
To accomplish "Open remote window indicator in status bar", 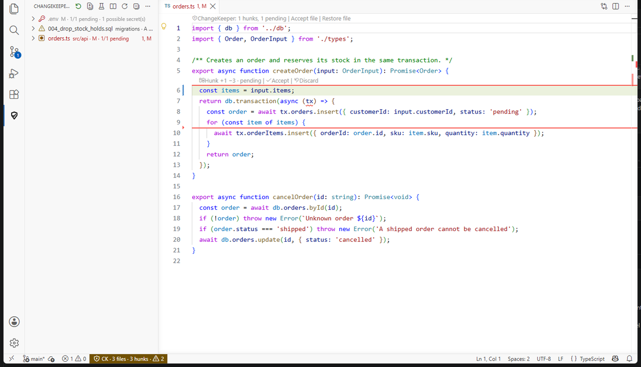I will click(12, 359).
